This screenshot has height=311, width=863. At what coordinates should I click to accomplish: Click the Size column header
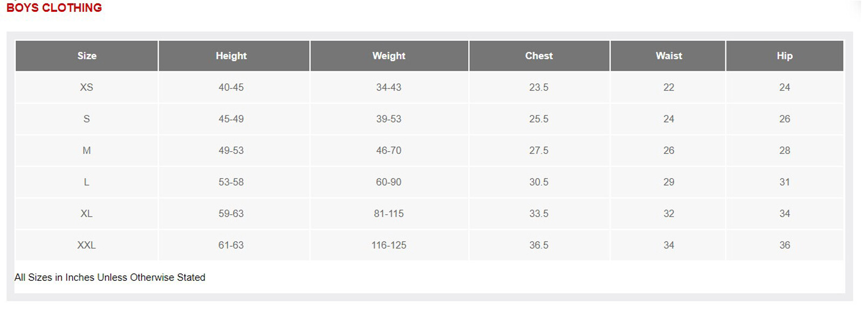click(x=86, y=56)
